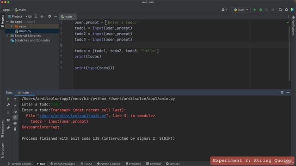Hide the Project tool window
Image resolution: width=296 pixels, height=166 pixels.
point(55,17)
